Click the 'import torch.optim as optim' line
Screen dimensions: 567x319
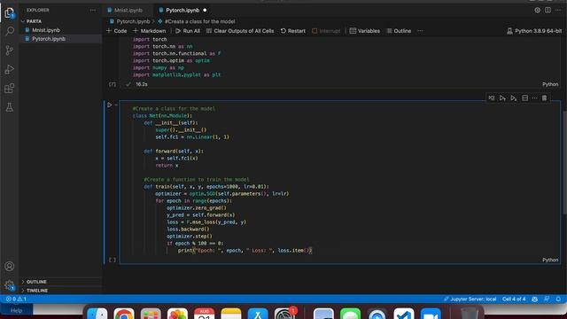point(171,60)
